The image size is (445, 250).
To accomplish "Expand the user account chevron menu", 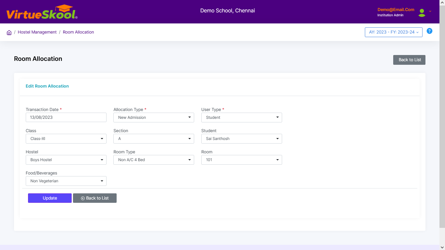I will coord(430,11).
